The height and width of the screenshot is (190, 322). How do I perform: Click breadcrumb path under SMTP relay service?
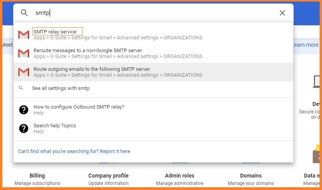click(118, 38)
